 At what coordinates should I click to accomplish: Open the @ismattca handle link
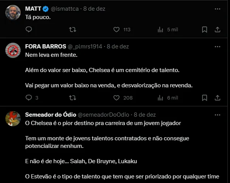click(66, 8)
